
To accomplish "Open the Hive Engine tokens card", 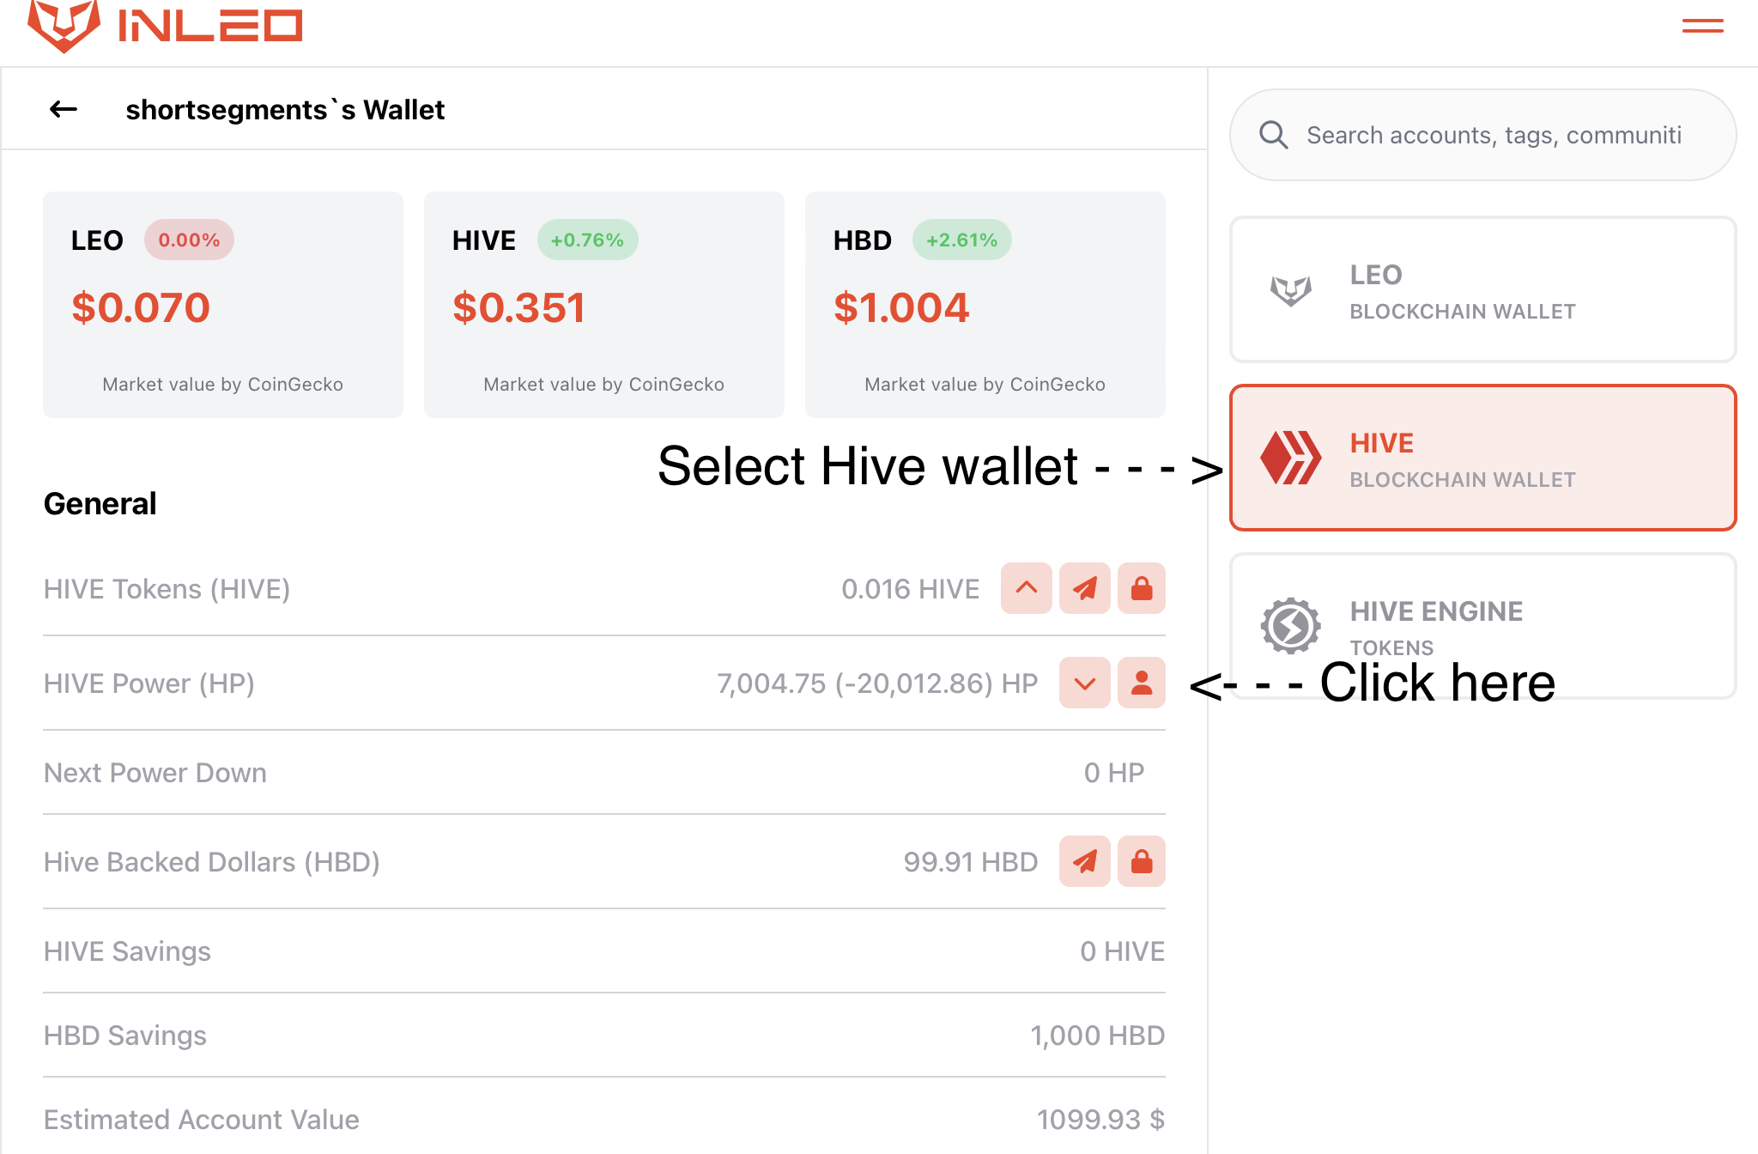I will 1482,626.
